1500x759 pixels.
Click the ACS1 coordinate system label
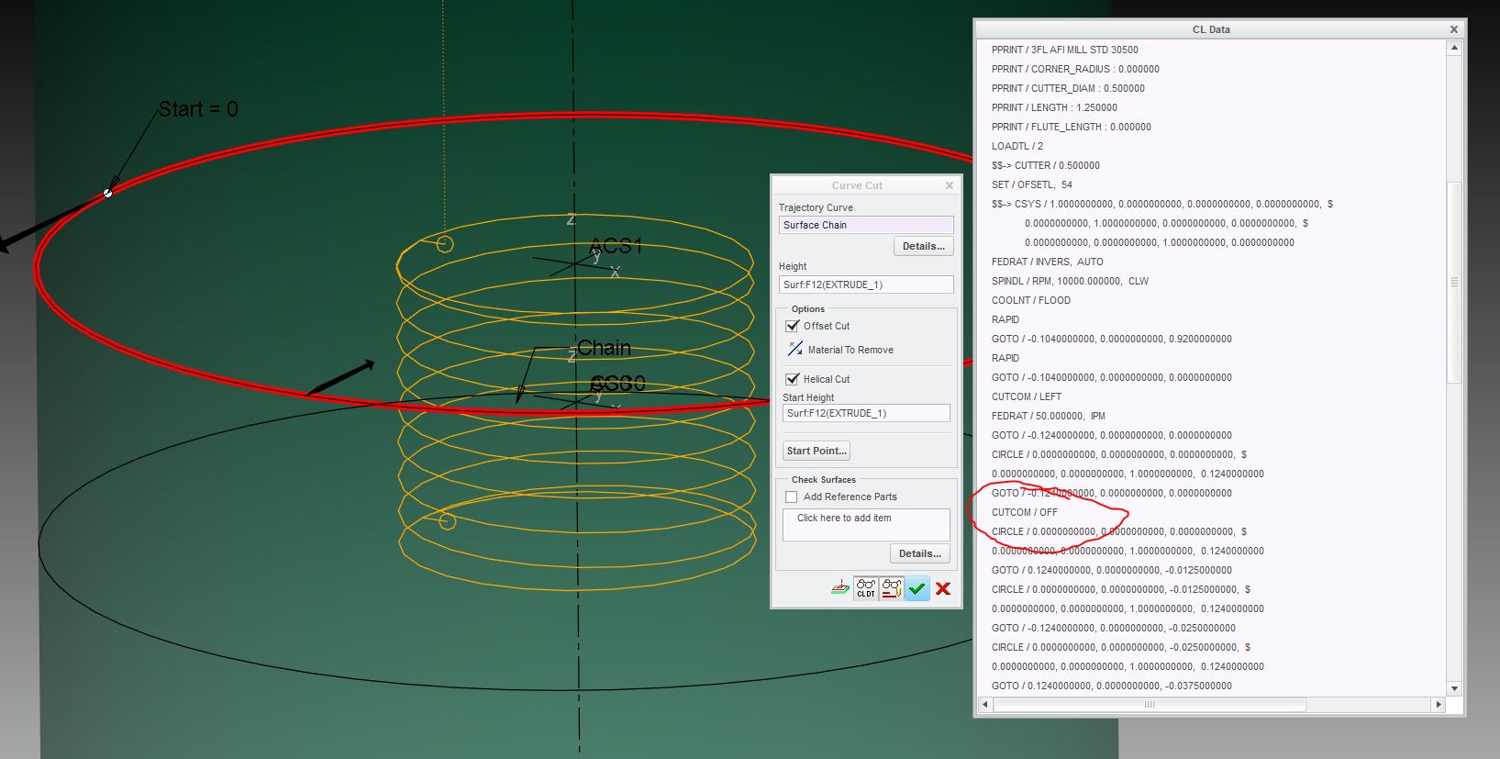616,246
